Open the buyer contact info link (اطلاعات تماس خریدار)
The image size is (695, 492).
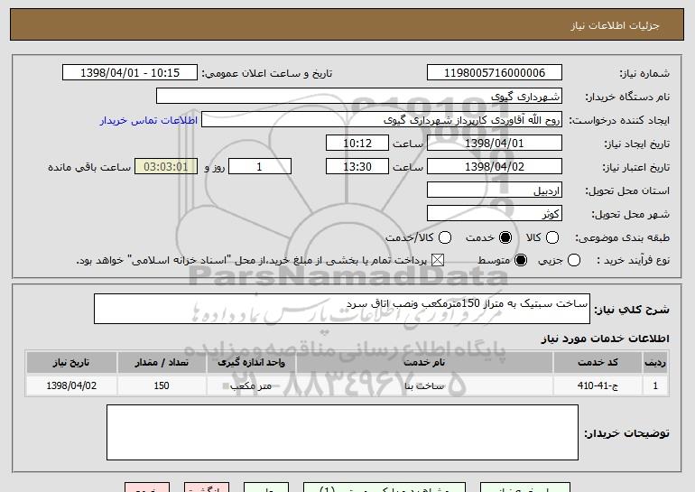[149, 120]
